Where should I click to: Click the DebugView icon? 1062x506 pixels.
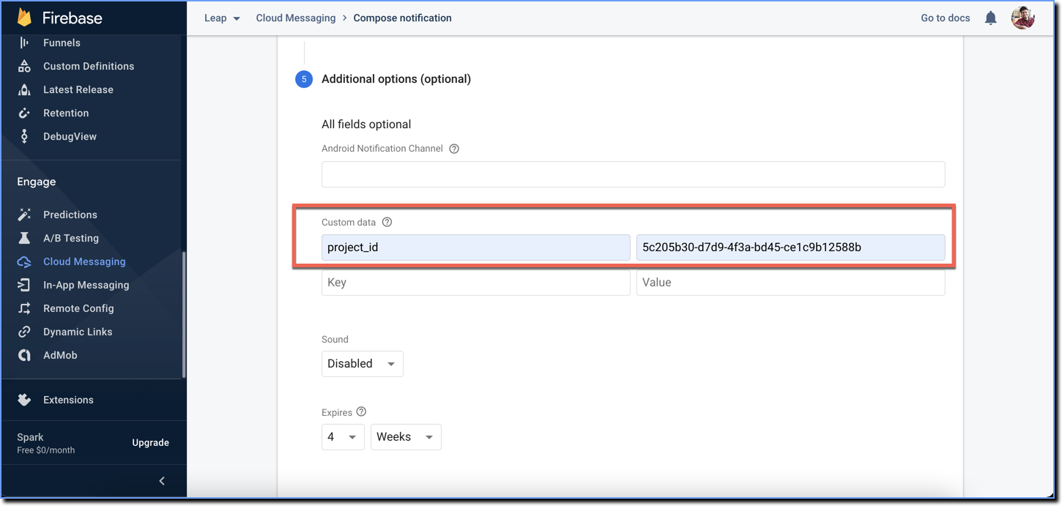coord(24,136)
